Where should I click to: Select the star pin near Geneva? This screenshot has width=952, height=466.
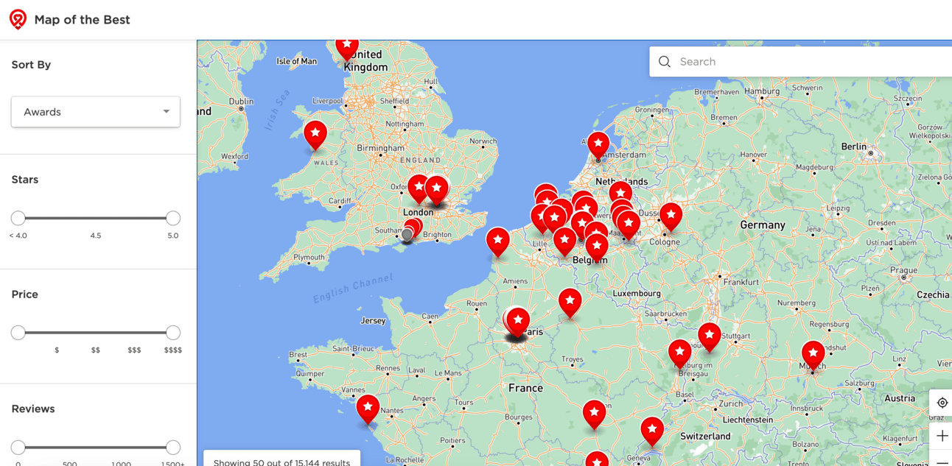pos(652,431)
